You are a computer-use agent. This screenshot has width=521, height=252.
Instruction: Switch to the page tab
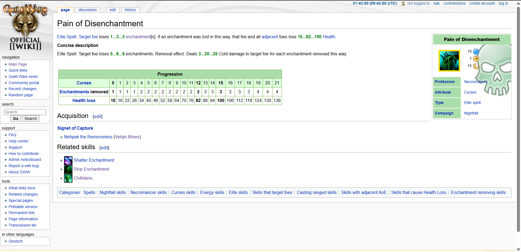(x=65, y=10)
